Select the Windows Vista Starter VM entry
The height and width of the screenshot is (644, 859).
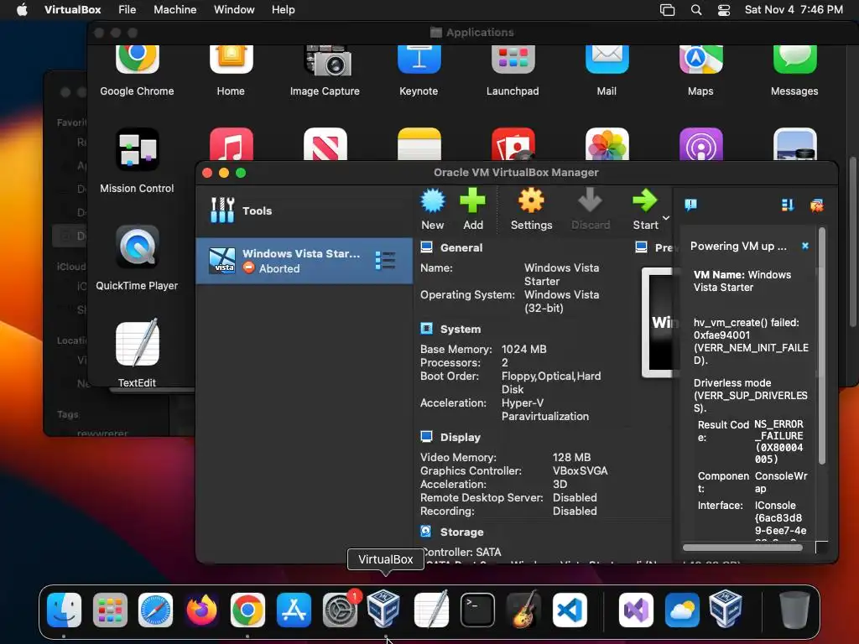(x=304, y=261)
